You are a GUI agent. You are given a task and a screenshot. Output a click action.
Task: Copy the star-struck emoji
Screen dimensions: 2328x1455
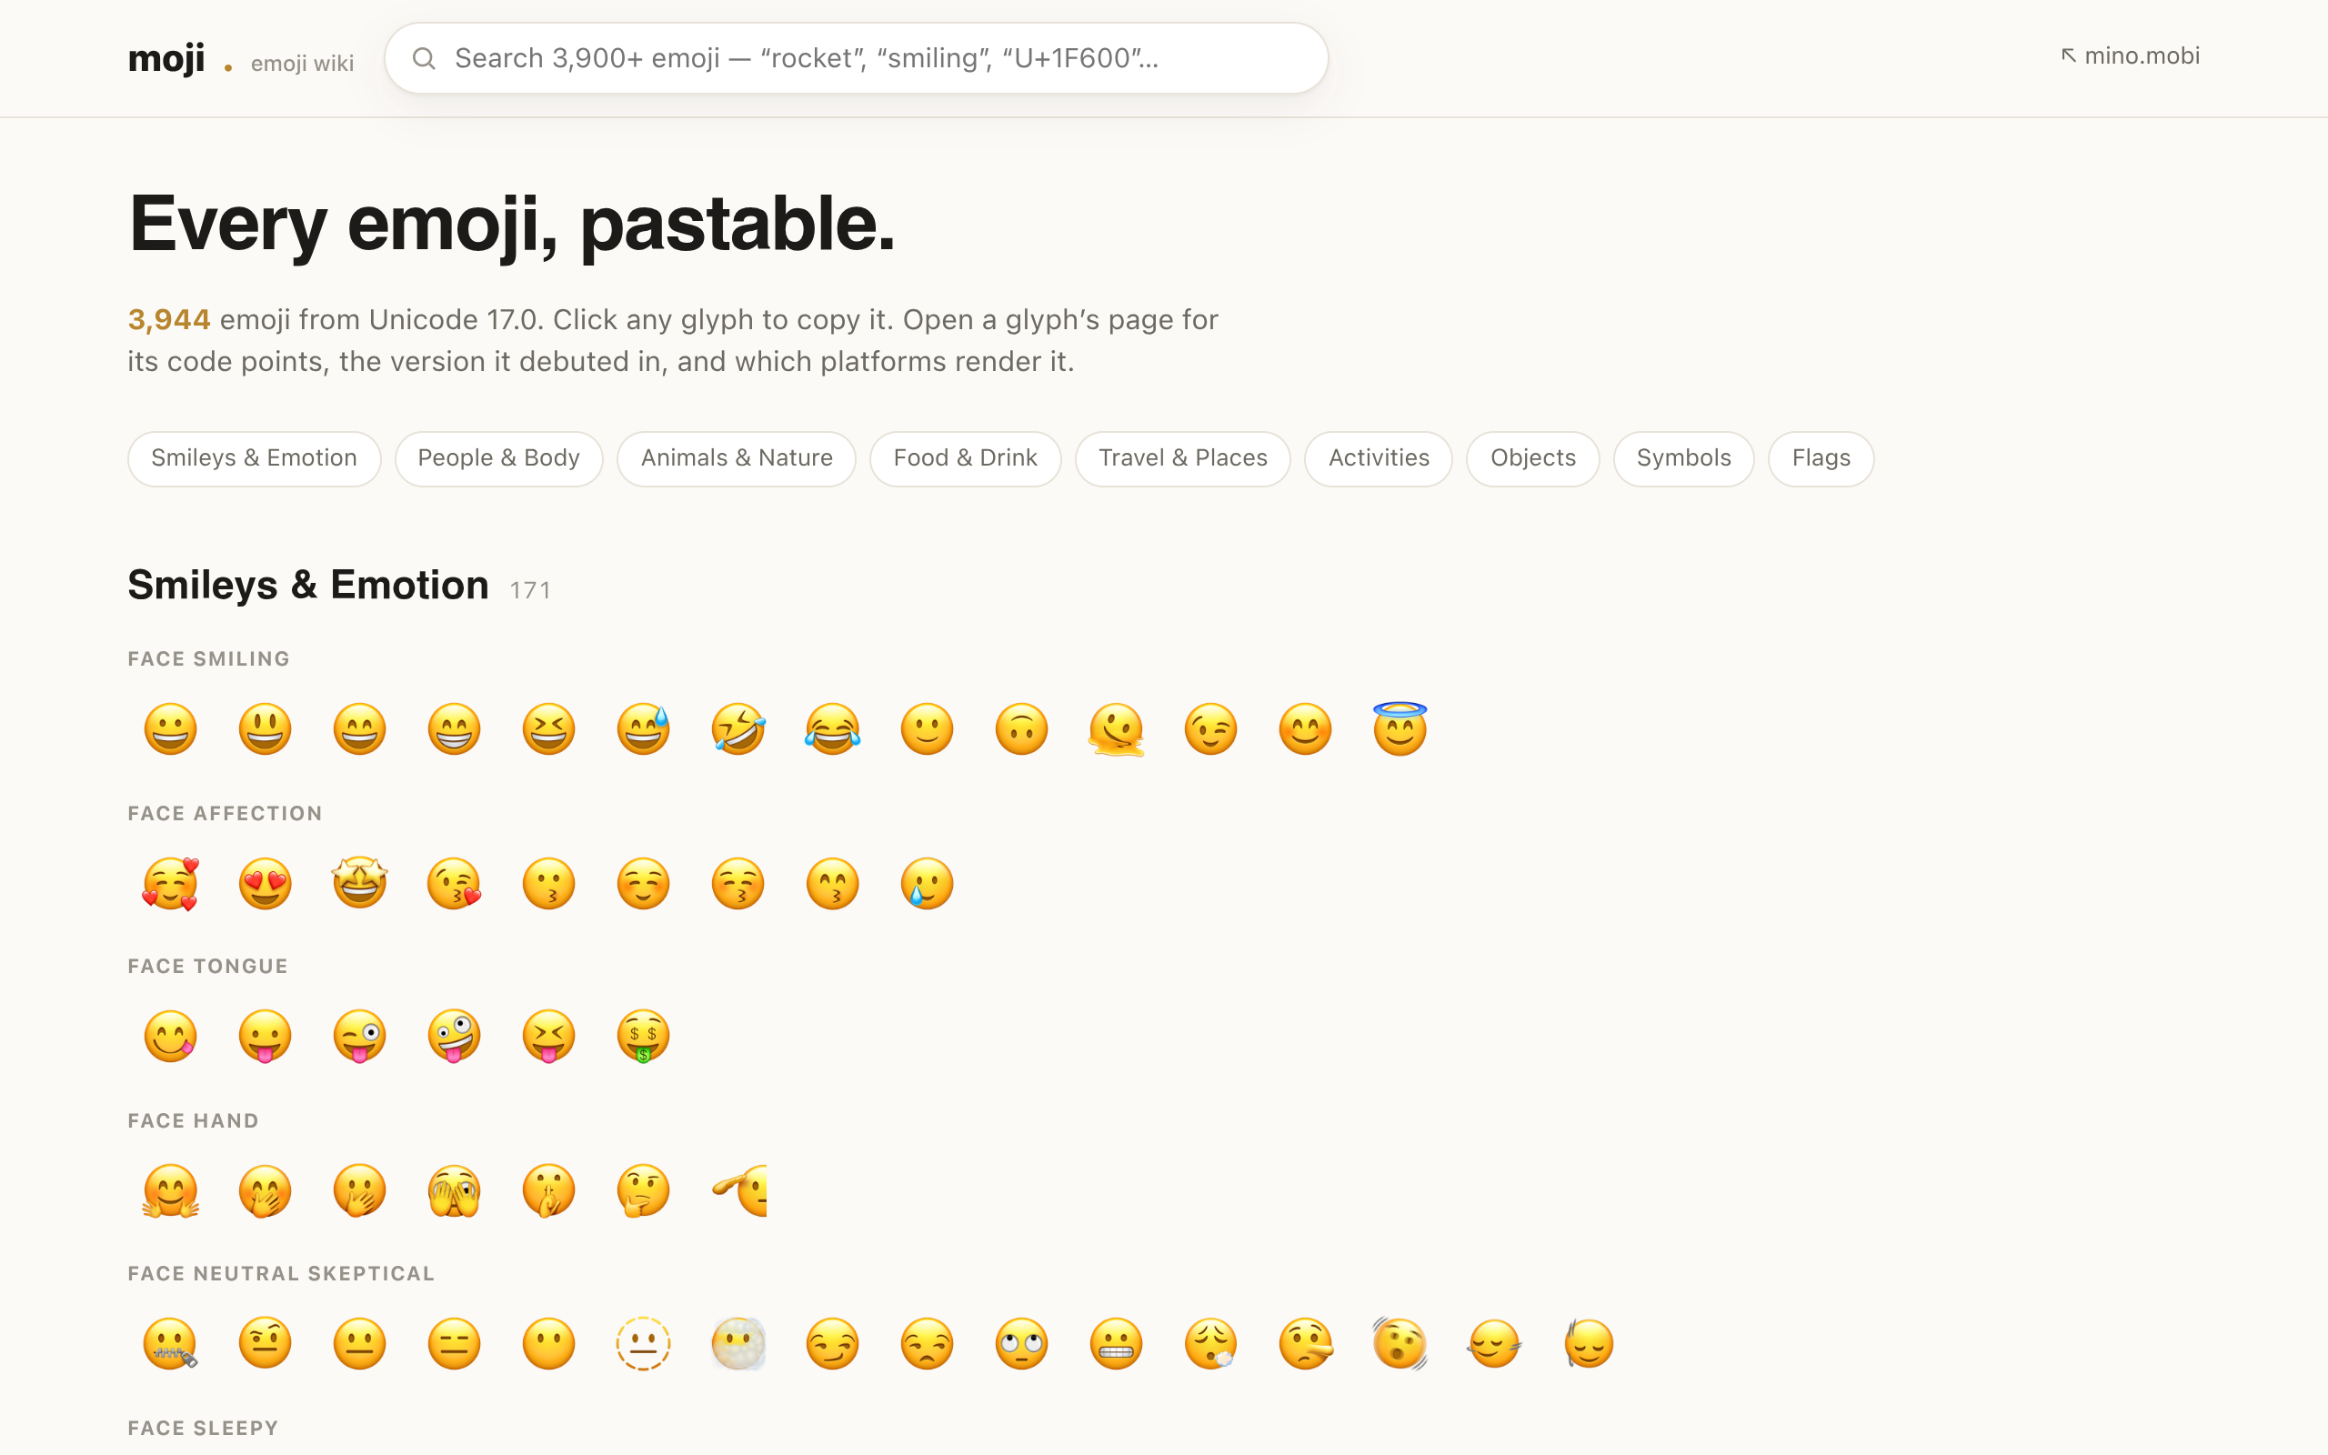360,883
